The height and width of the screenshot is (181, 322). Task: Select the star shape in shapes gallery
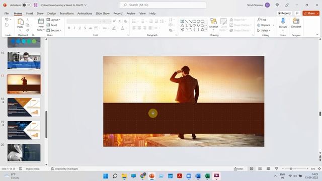click(x=202, y=29)
